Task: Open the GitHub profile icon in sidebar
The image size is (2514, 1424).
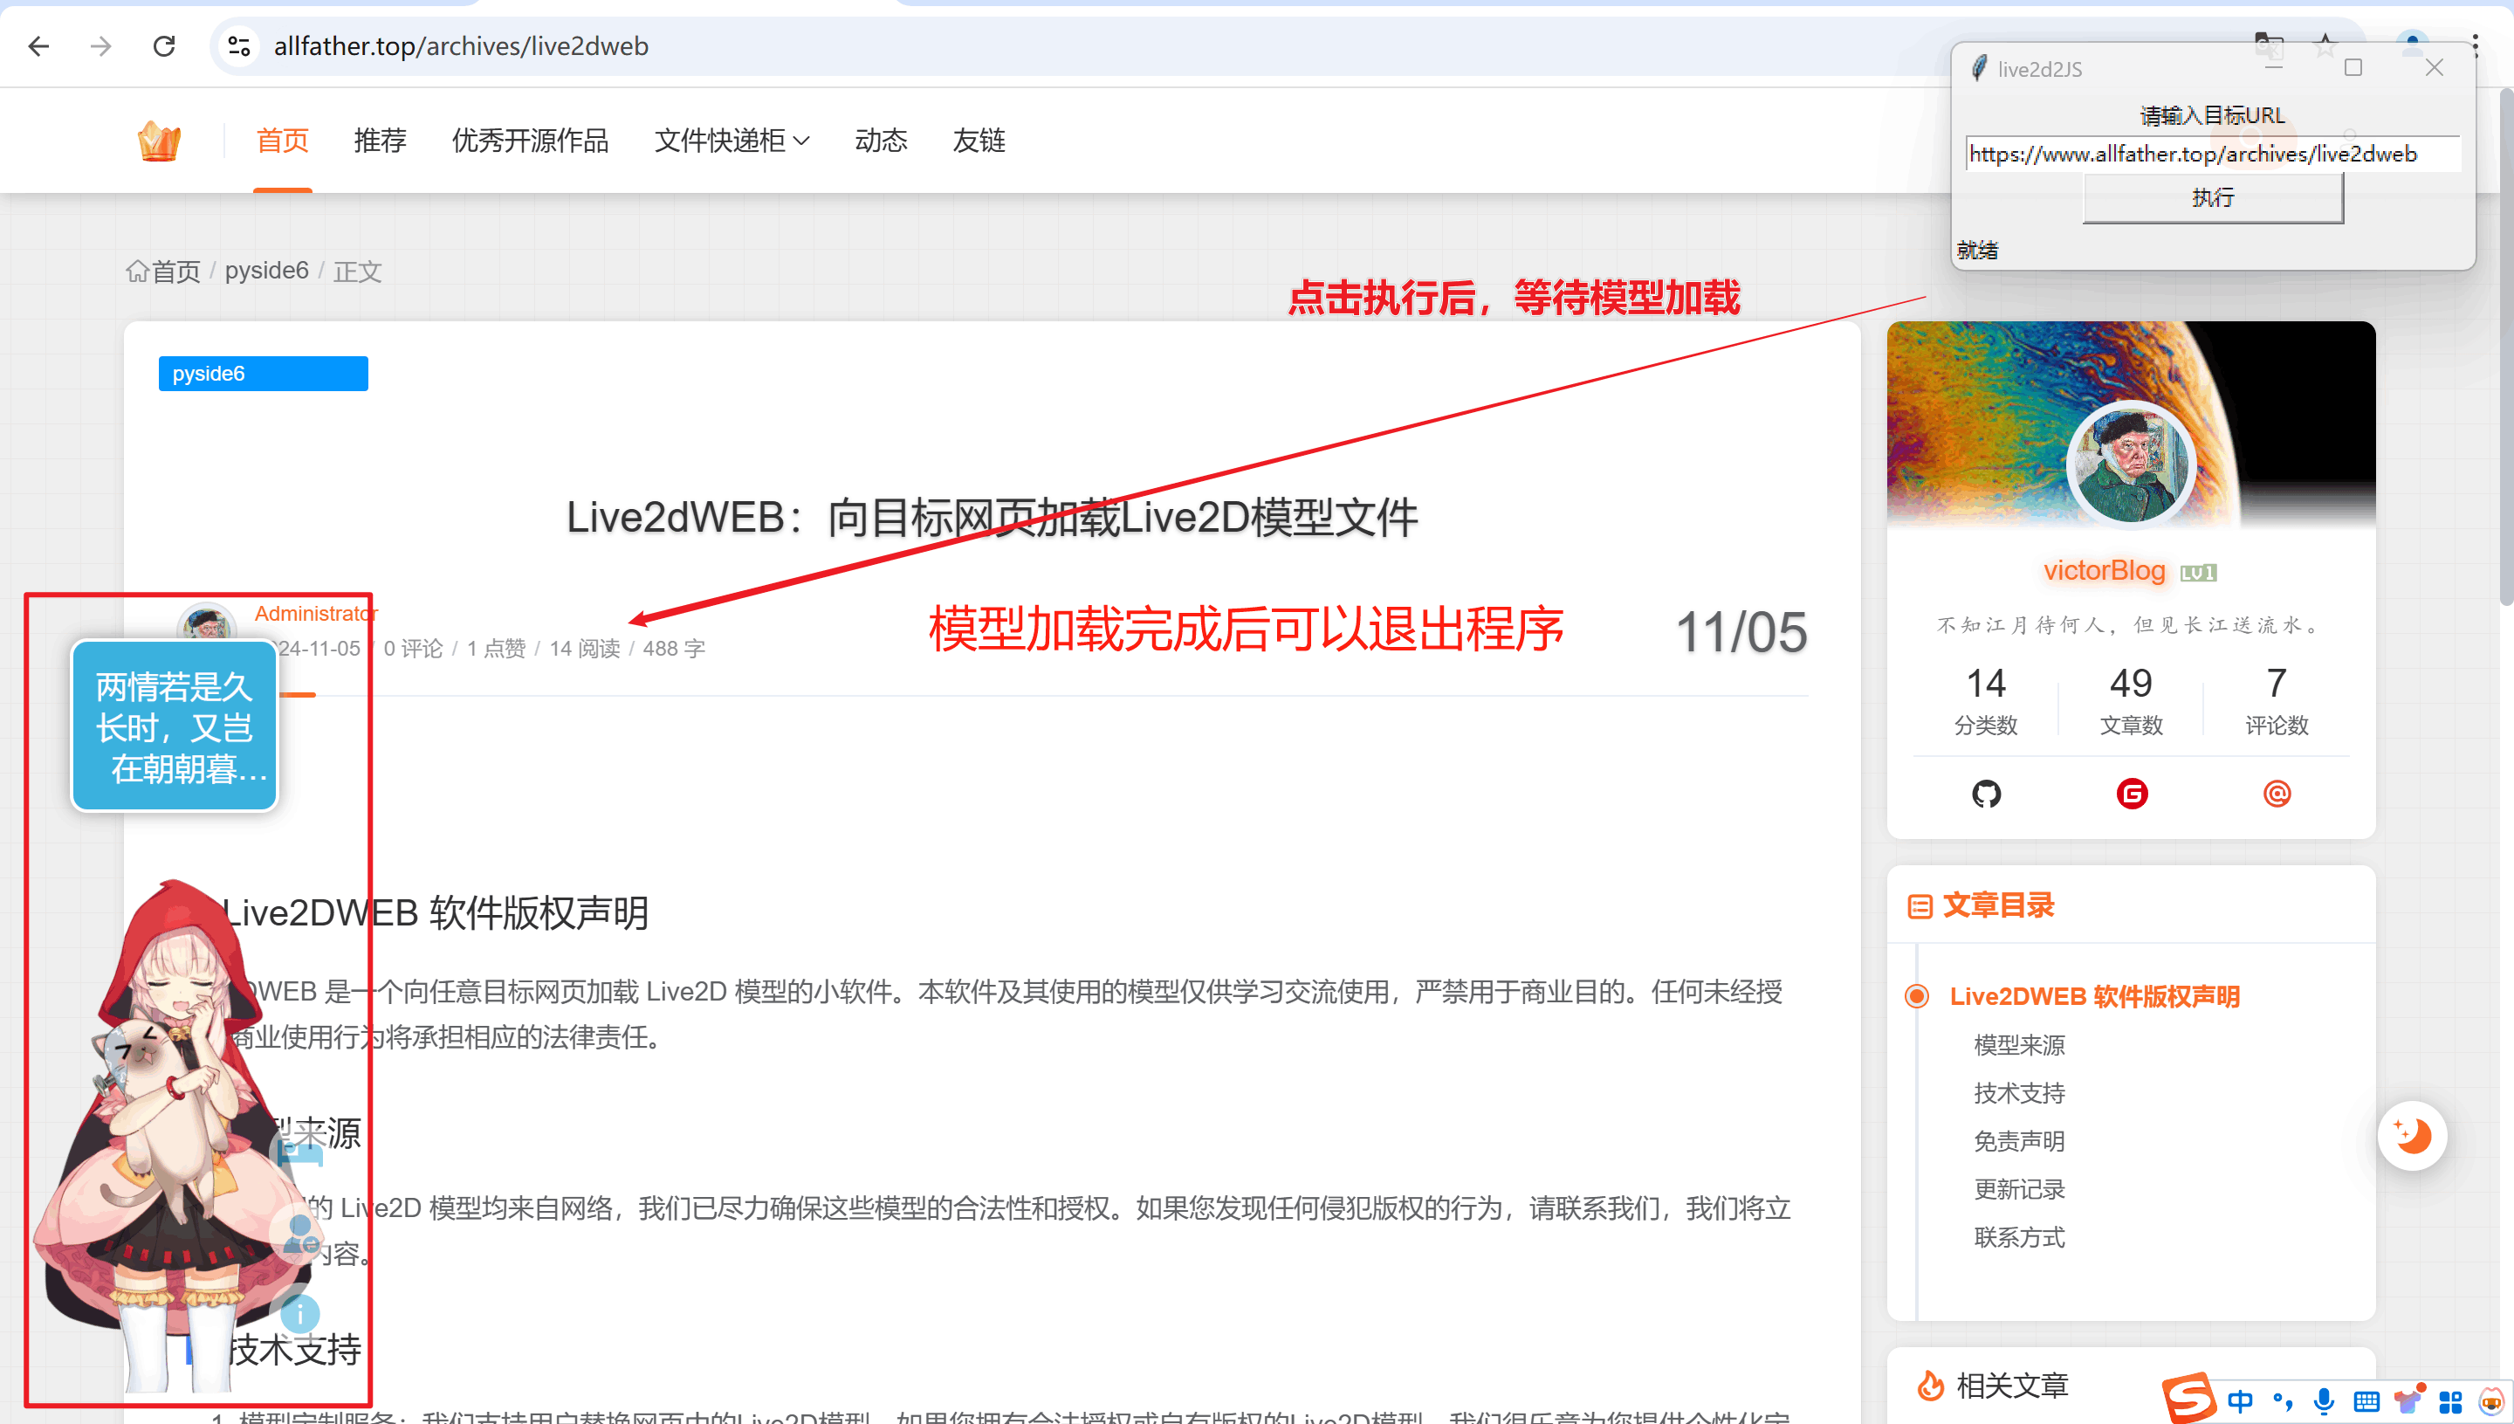Action: (x=1986, y=793)
